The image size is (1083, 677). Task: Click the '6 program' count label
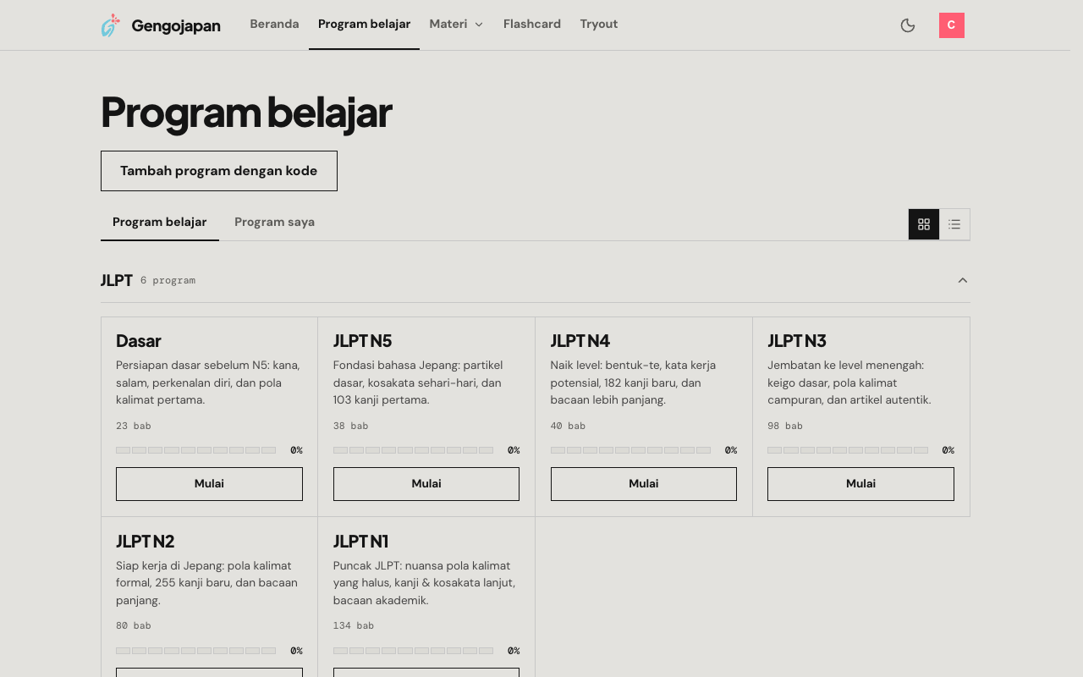(168, 281)
